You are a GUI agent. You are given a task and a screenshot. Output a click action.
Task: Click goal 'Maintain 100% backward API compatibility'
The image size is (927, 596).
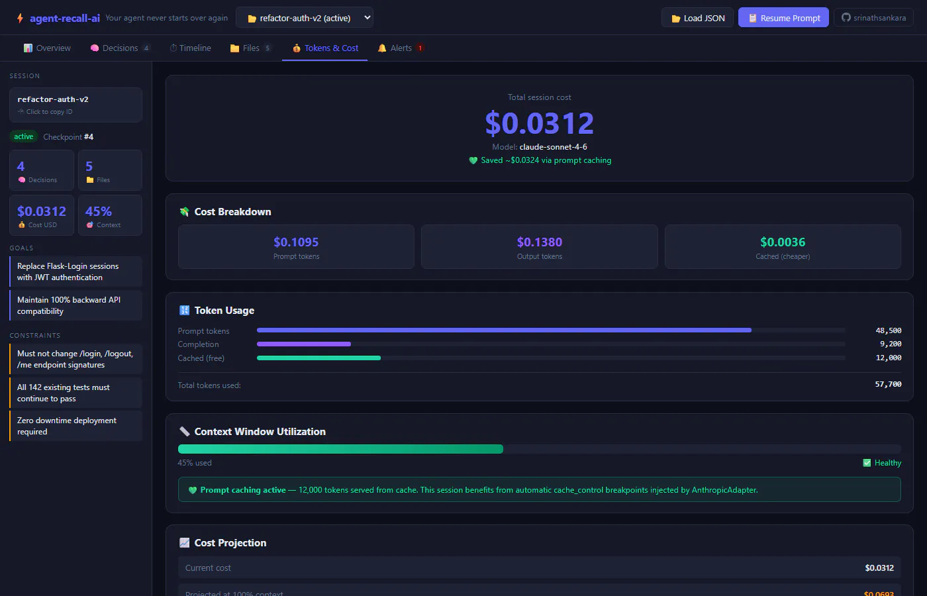click(x=75, y=305)
